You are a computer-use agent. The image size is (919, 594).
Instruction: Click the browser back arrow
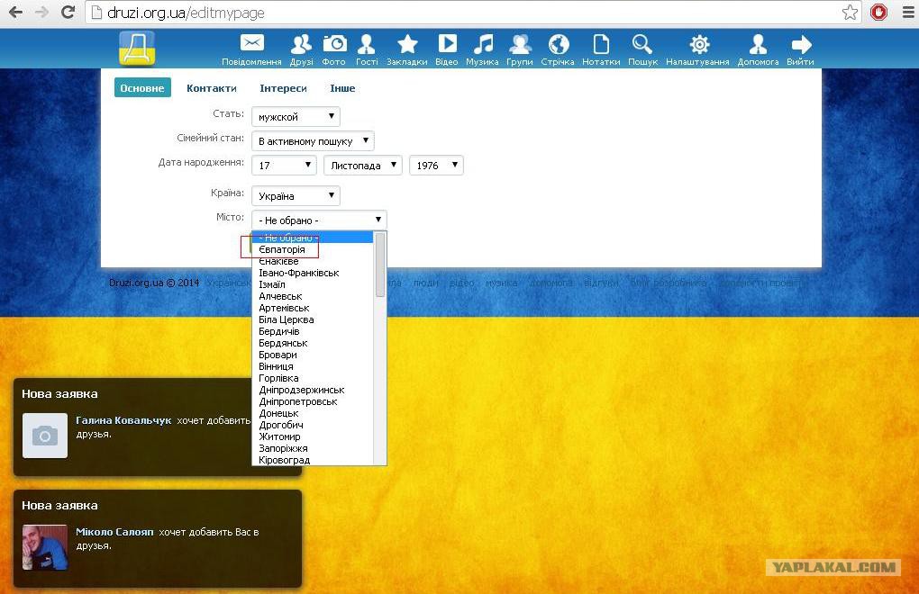(16, 13)
